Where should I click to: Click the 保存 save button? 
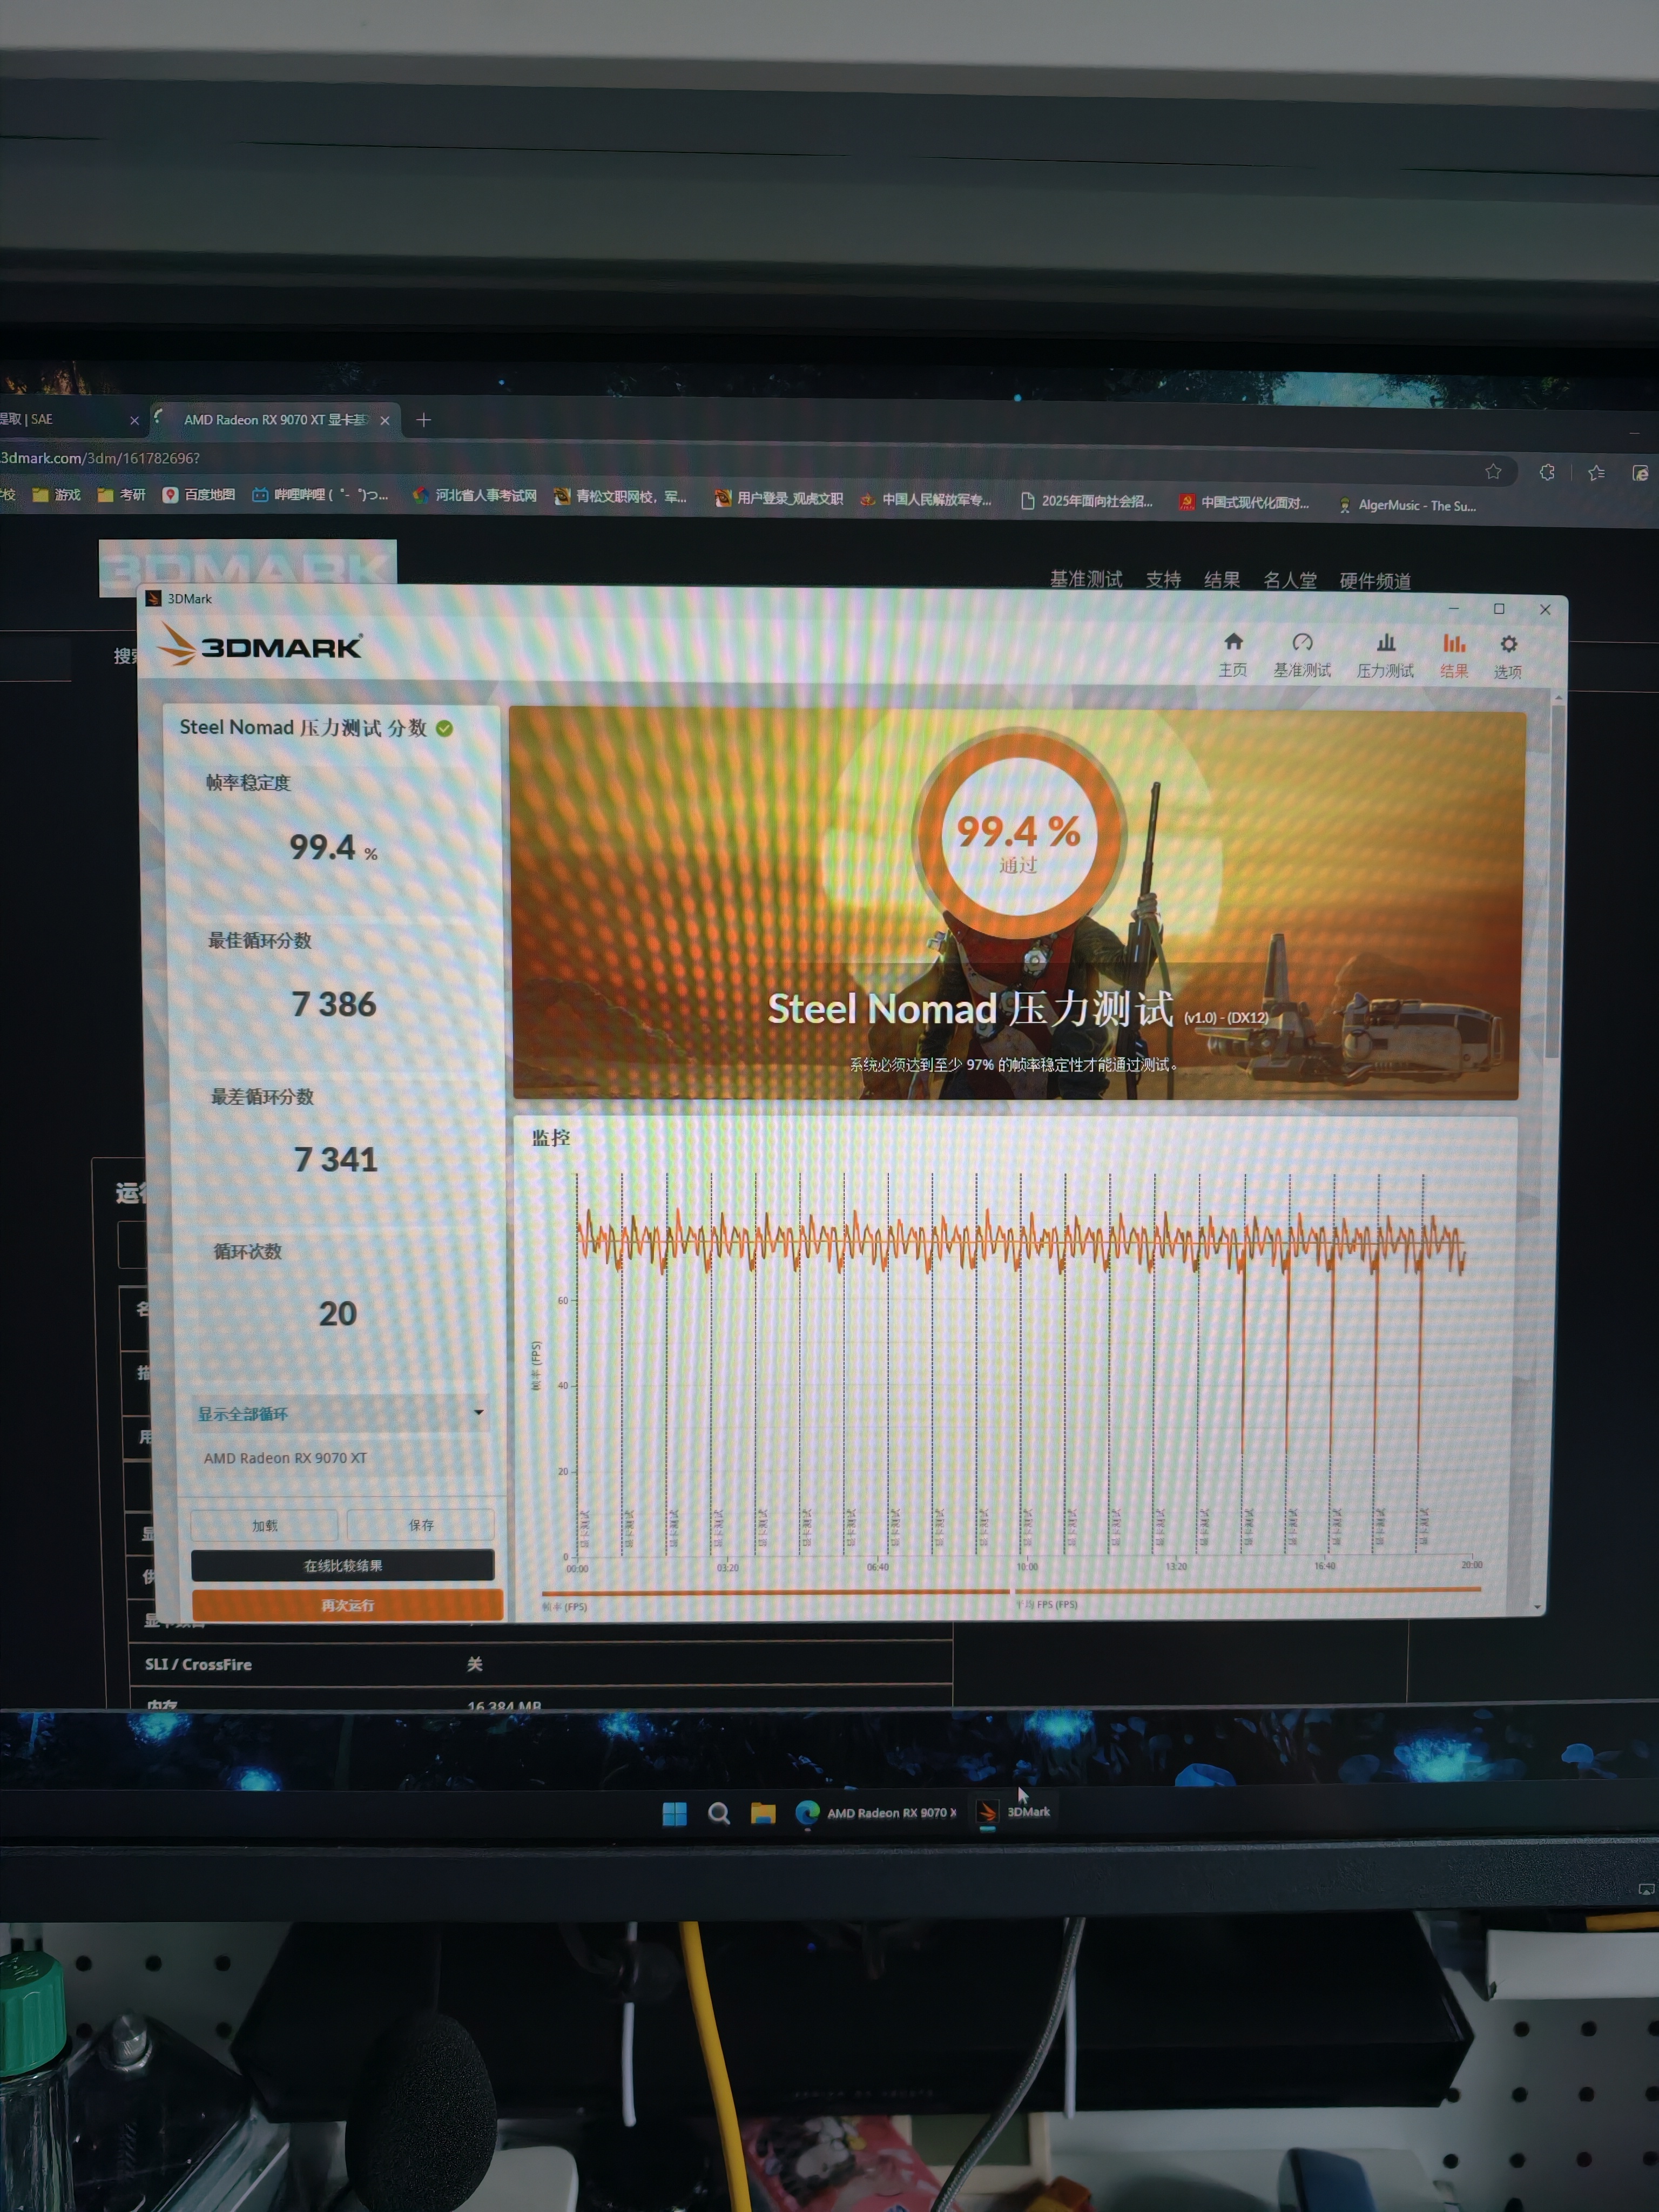[x=421, y=1525]
